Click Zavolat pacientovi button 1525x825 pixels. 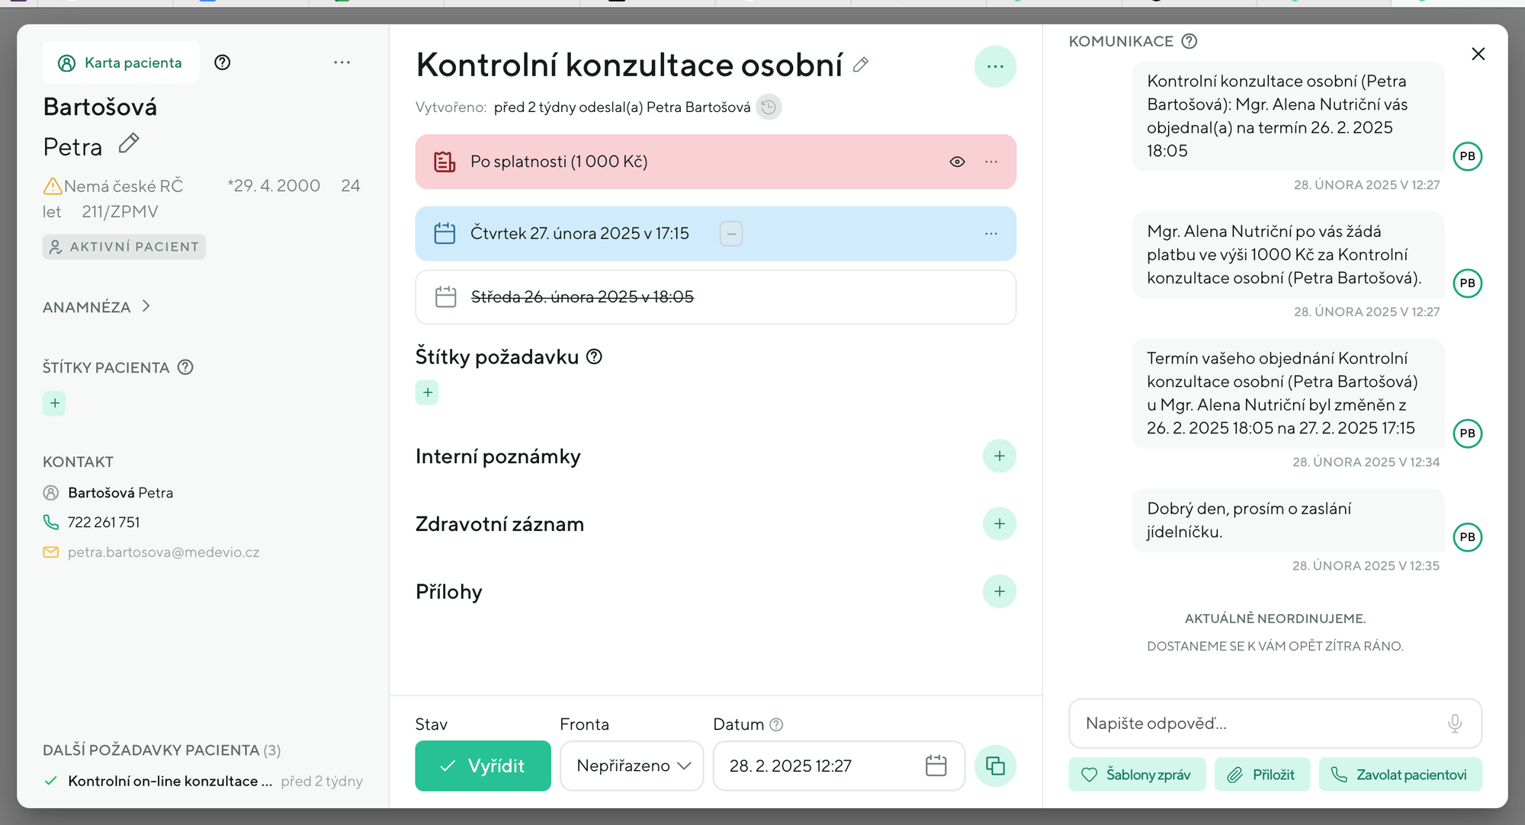point(1400,775)
